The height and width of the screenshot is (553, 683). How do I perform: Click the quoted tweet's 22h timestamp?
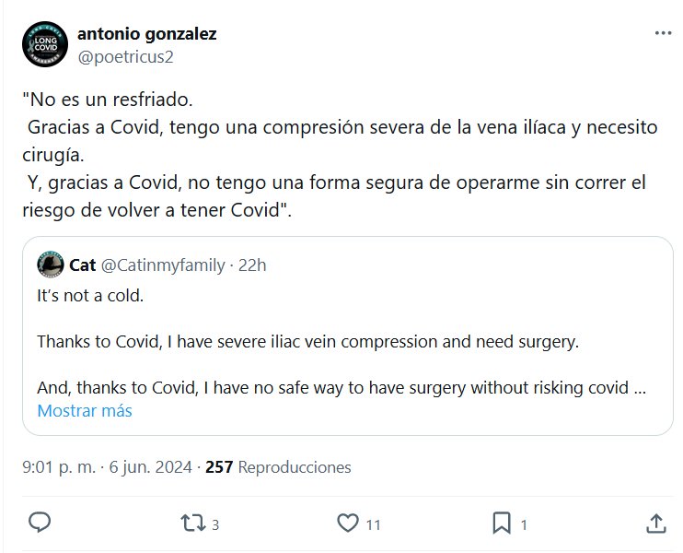click(x=252, y=265)
